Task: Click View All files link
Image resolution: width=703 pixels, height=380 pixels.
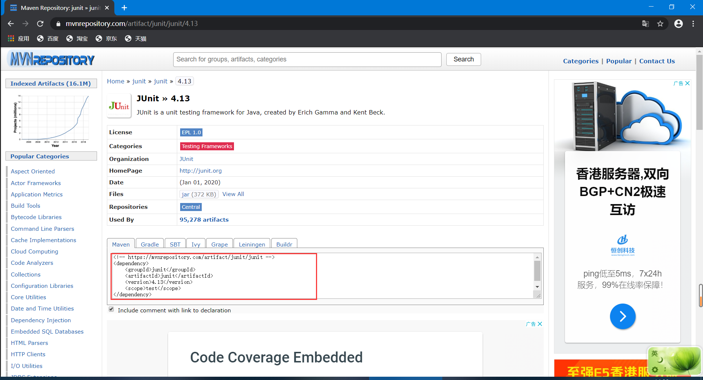Action: coord(233,194)
